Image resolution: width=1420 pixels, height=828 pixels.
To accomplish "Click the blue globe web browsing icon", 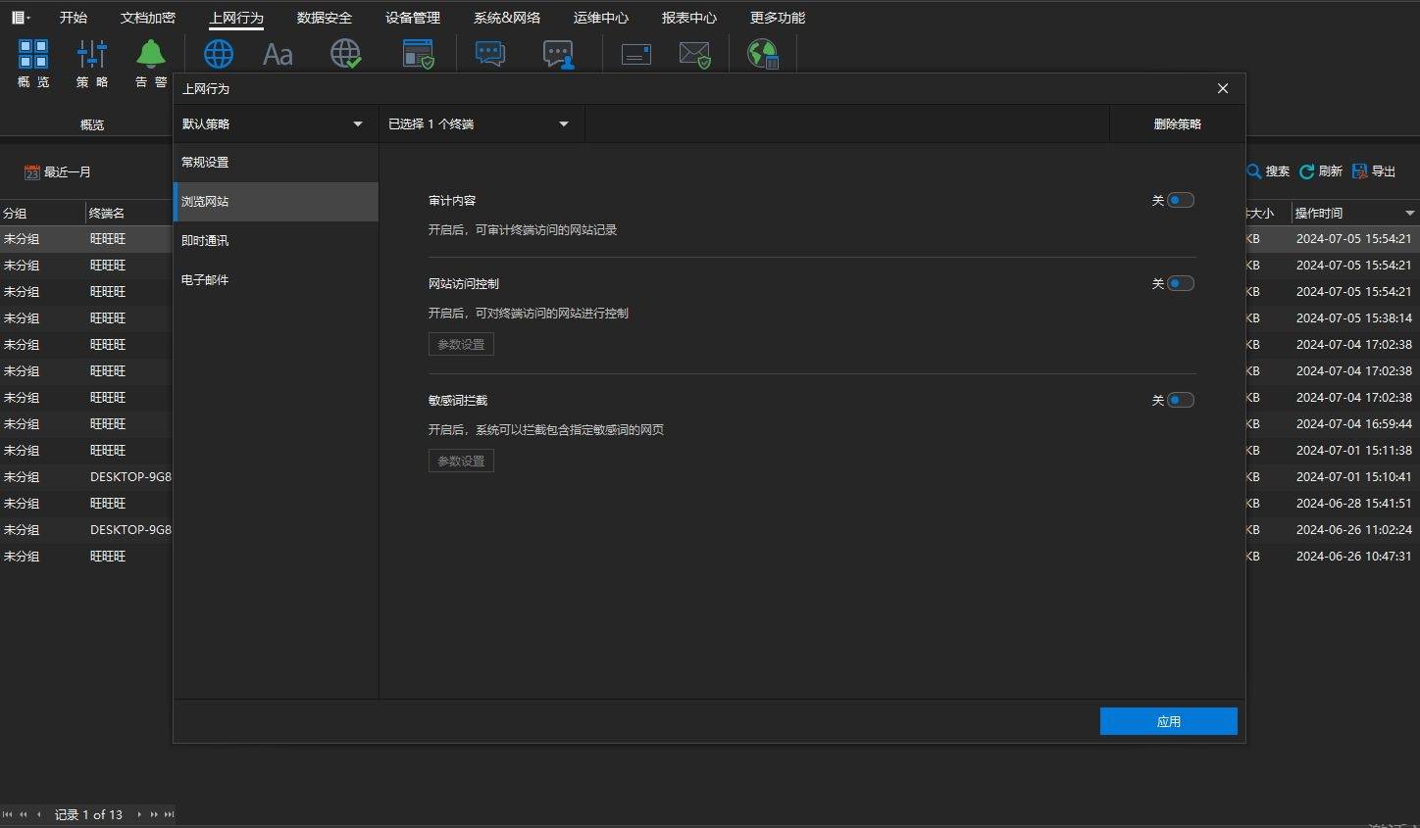I will click(x=218, y=54).
